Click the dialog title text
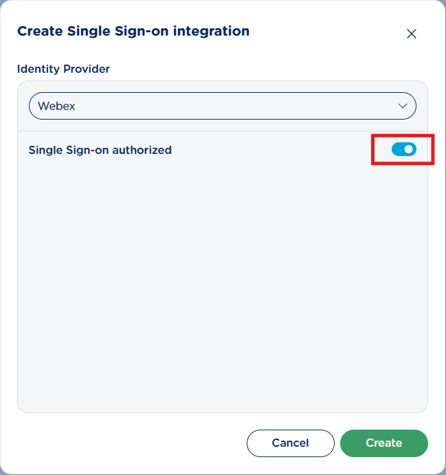The width and height of the screenshot is (446, 475). pos(133,31)
